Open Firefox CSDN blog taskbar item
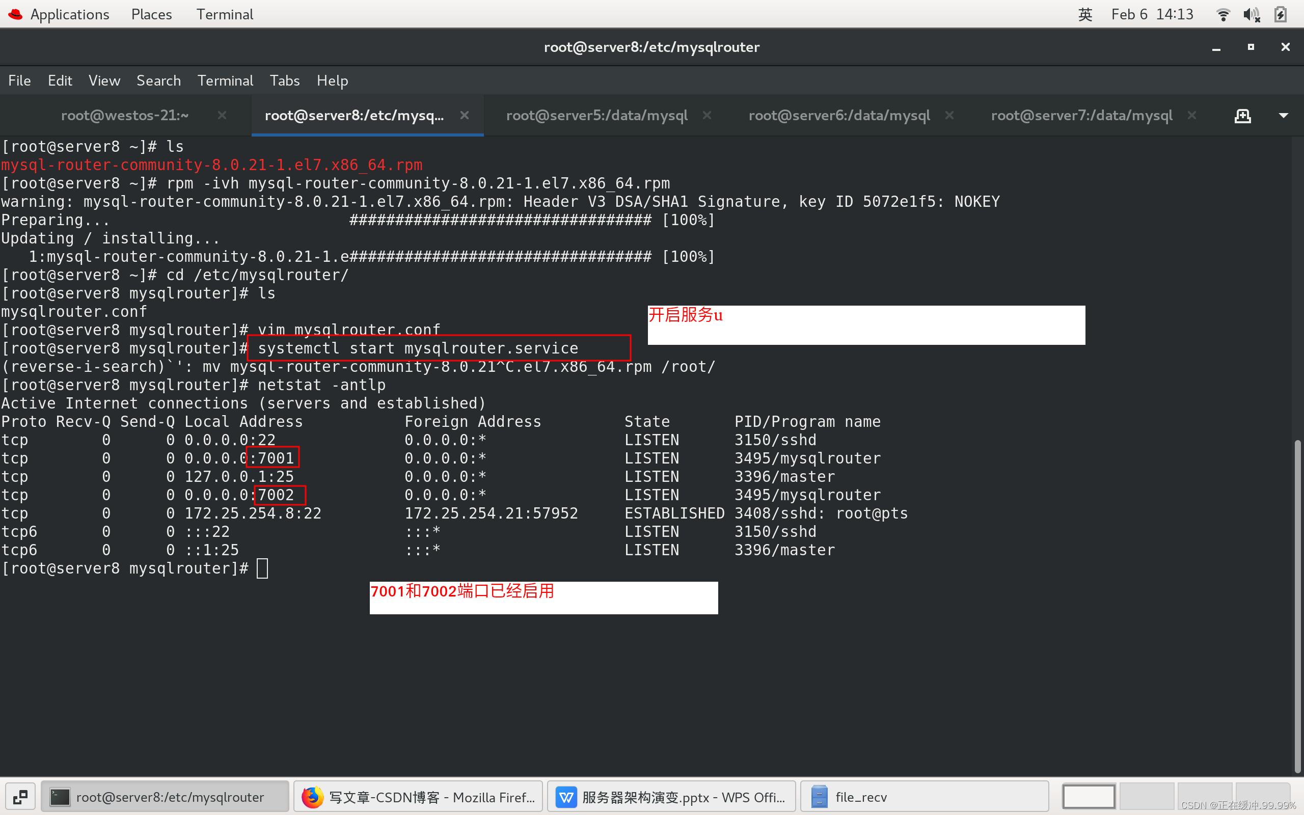 pos(418,797)
